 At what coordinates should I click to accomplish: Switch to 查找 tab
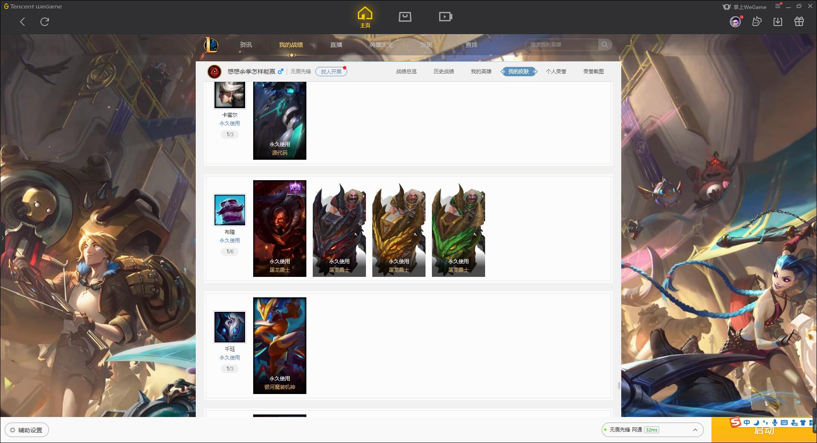click(471, 45)
